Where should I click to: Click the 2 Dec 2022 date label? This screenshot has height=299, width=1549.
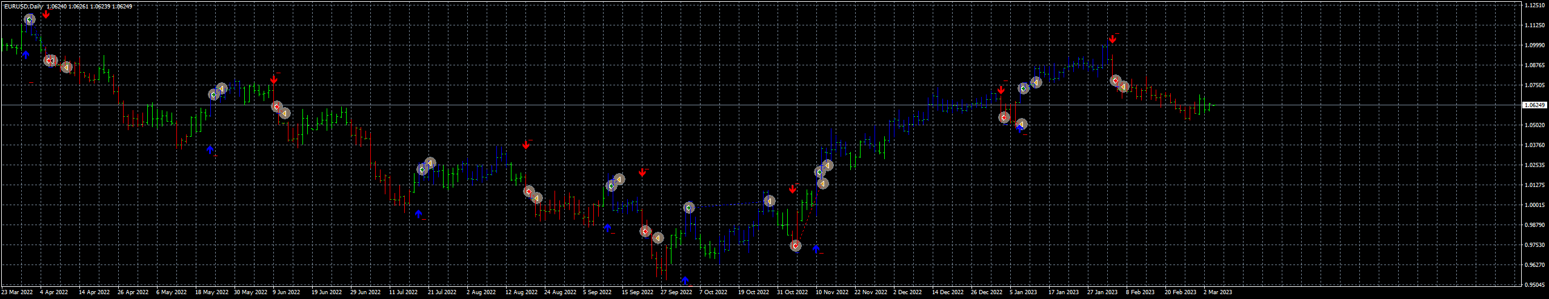click(x=908, y=292)
